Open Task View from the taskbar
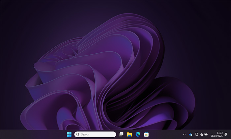 click(x=121, y=134)
